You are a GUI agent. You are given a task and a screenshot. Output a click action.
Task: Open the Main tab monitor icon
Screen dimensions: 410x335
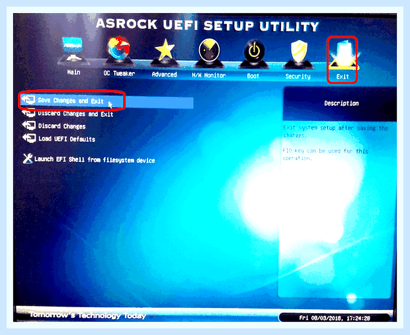click(x=73, y=50)
